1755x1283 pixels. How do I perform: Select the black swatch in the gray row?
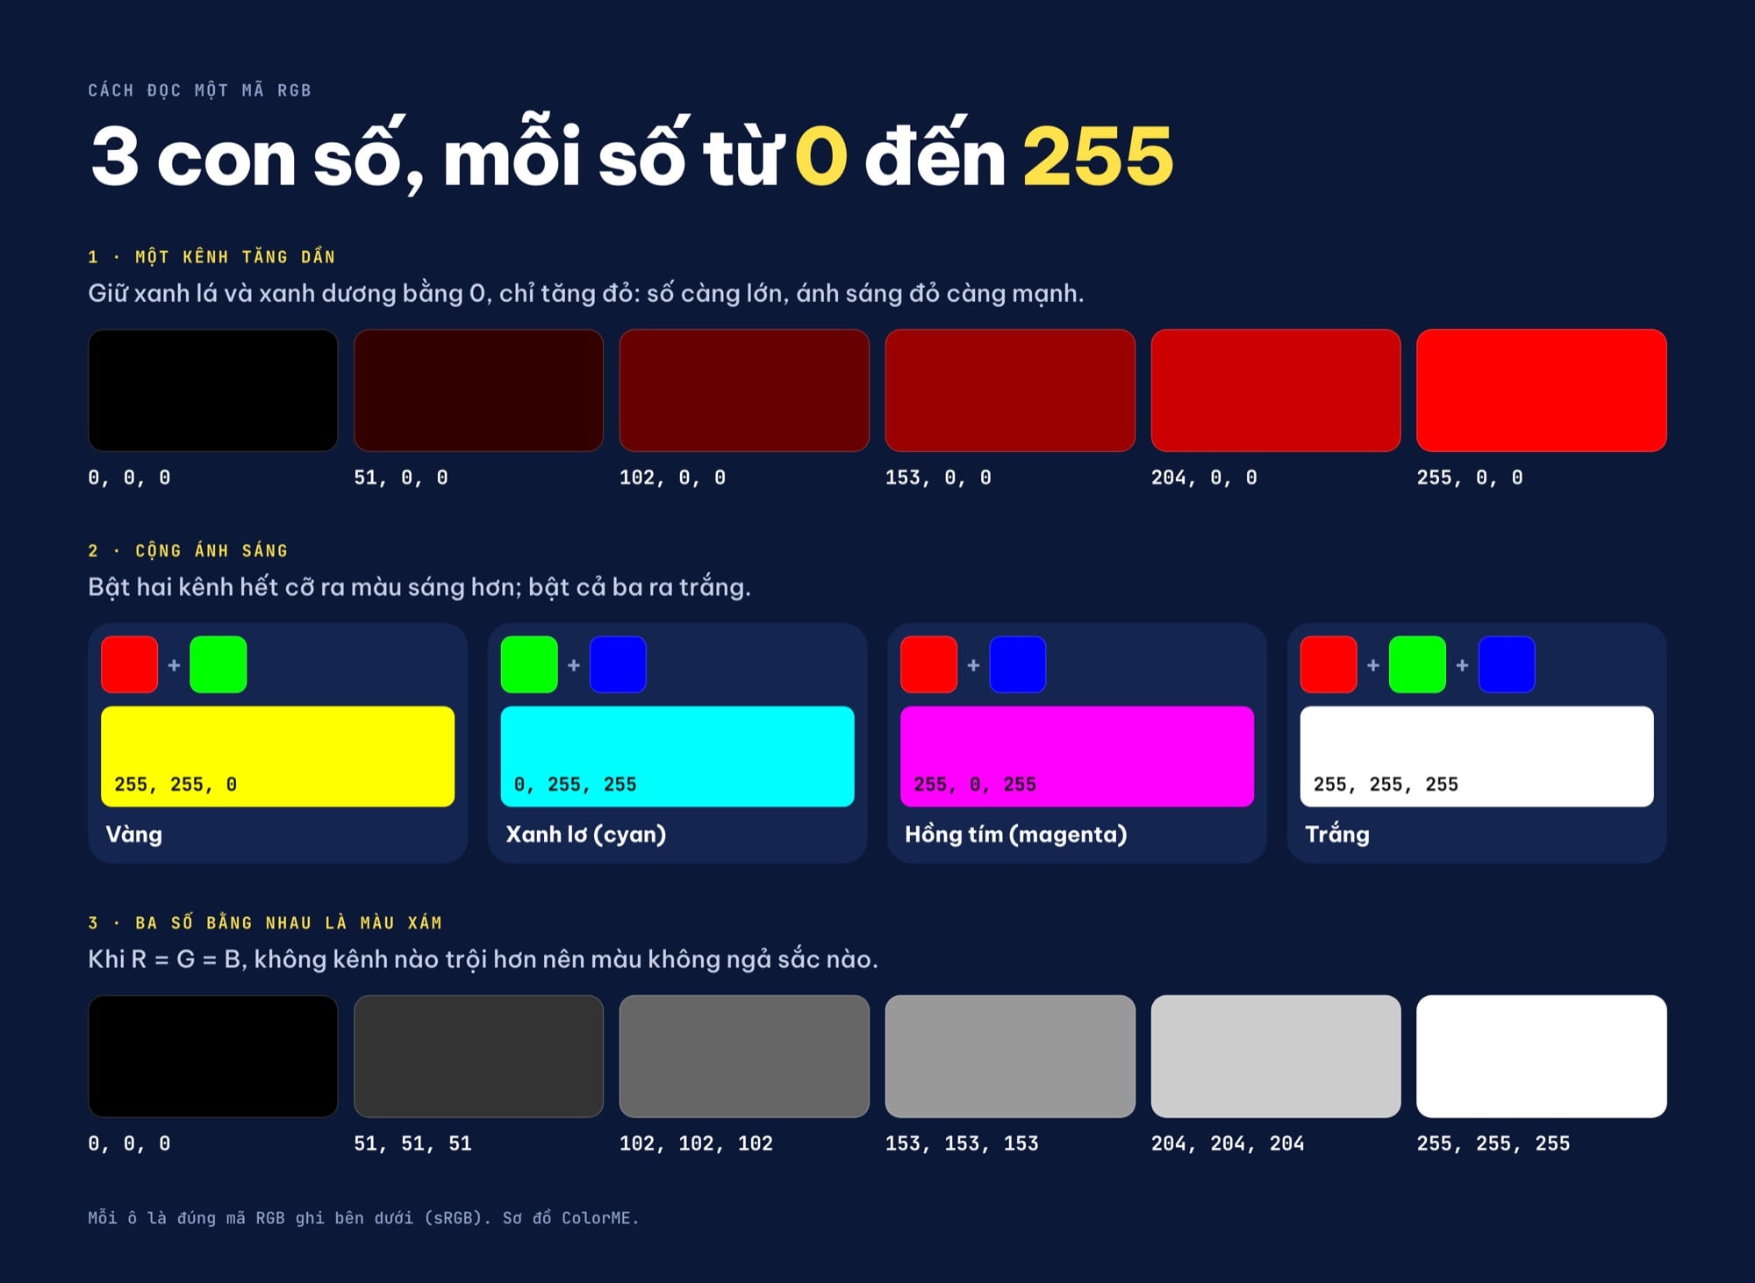coord(213,1057)
